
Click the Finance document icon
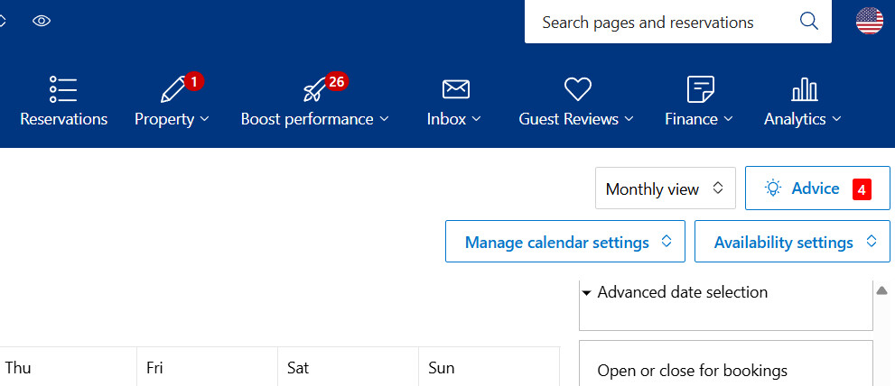(x=701, y=89)
